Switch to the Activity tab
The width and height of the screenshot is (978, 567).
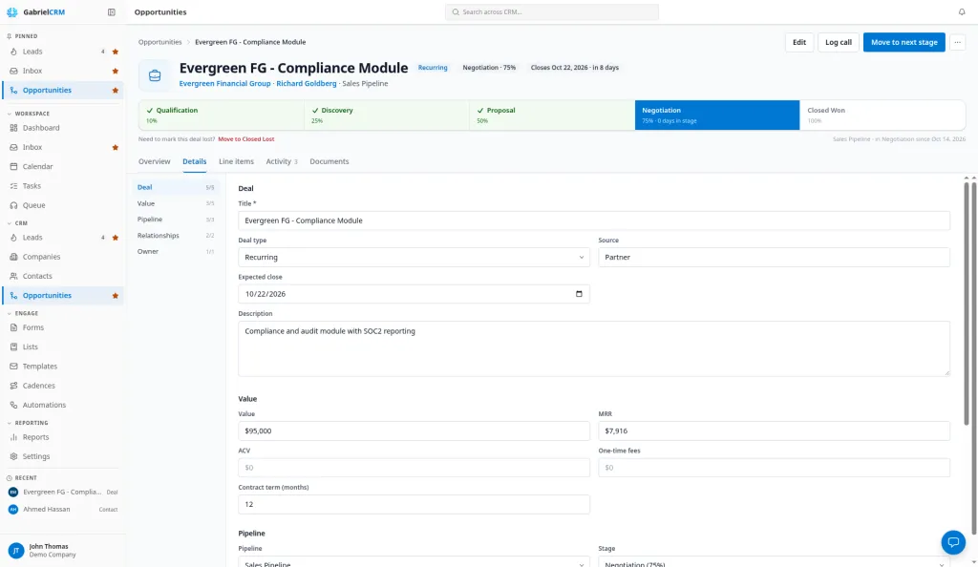coord(282,161)
